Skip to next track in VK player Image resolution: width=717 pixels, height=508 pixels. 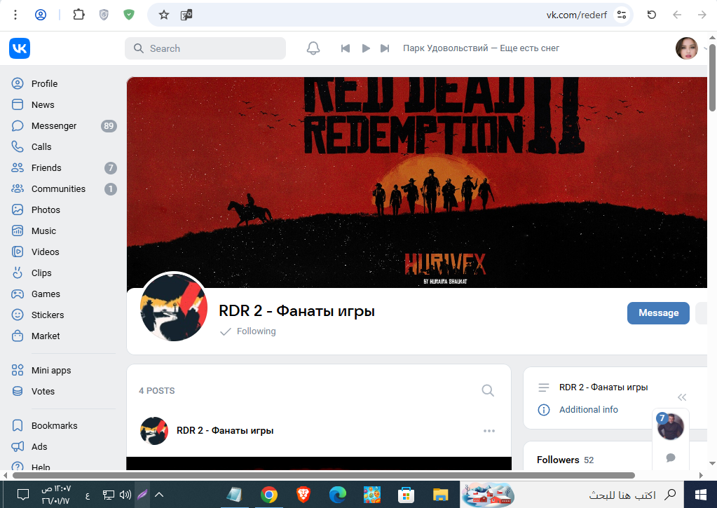point(385,48)
